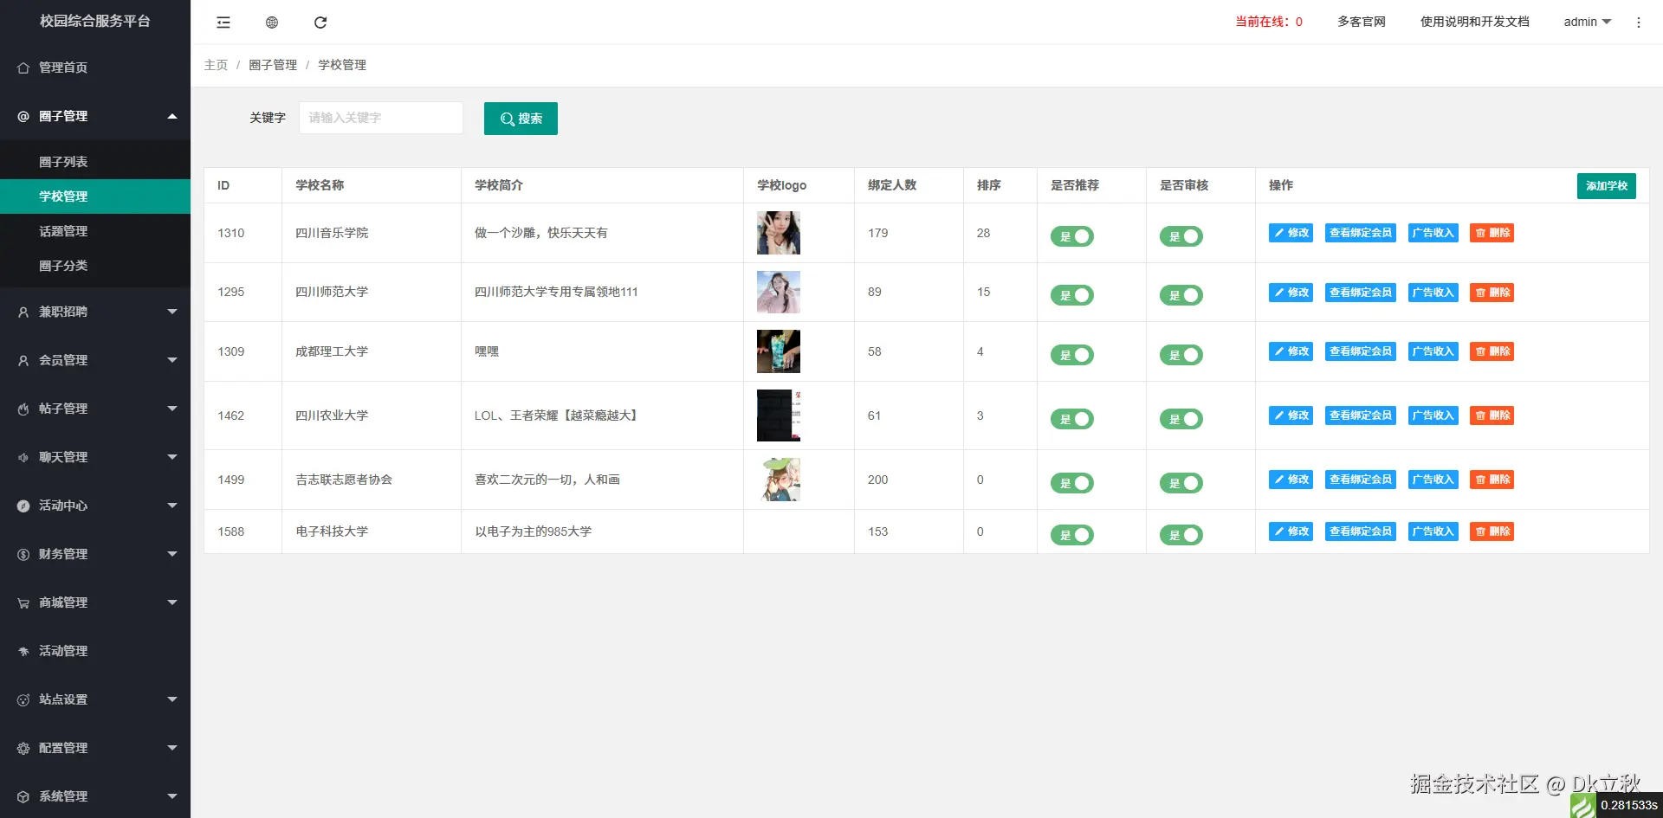Screen dimensions: 1663x818
Task: Collapse the sidebar with the hamburger icon
Action: (x=223, y=23)
